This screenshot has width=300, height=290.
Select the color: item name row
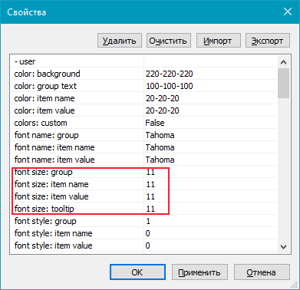pyautogui.click(x=144, y=98)
